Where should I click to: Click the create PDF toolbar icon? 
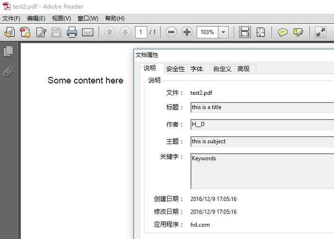(x=25, y=32)
